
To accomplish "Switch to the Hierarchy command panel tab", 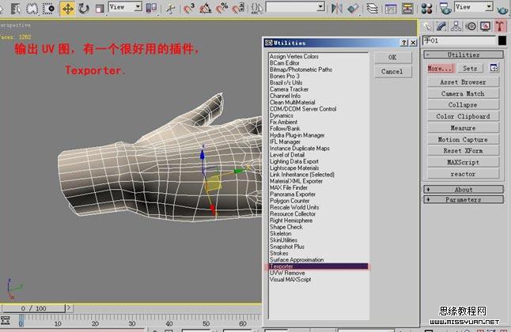I will point(456,26).
